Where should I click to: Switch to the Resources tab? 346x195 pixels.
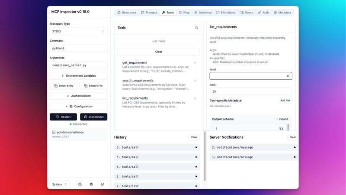pyautogui.click(x=127, y=13)
